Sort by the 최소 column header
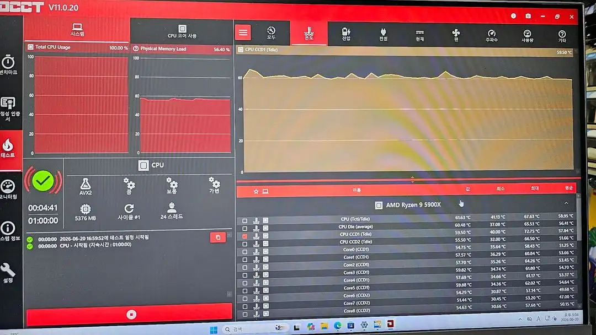Image resolution: width=596 pixels, height=335 pixels. [x=501, y=188]
